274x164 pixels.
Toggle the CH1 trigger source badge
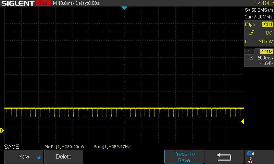[267, 25]
